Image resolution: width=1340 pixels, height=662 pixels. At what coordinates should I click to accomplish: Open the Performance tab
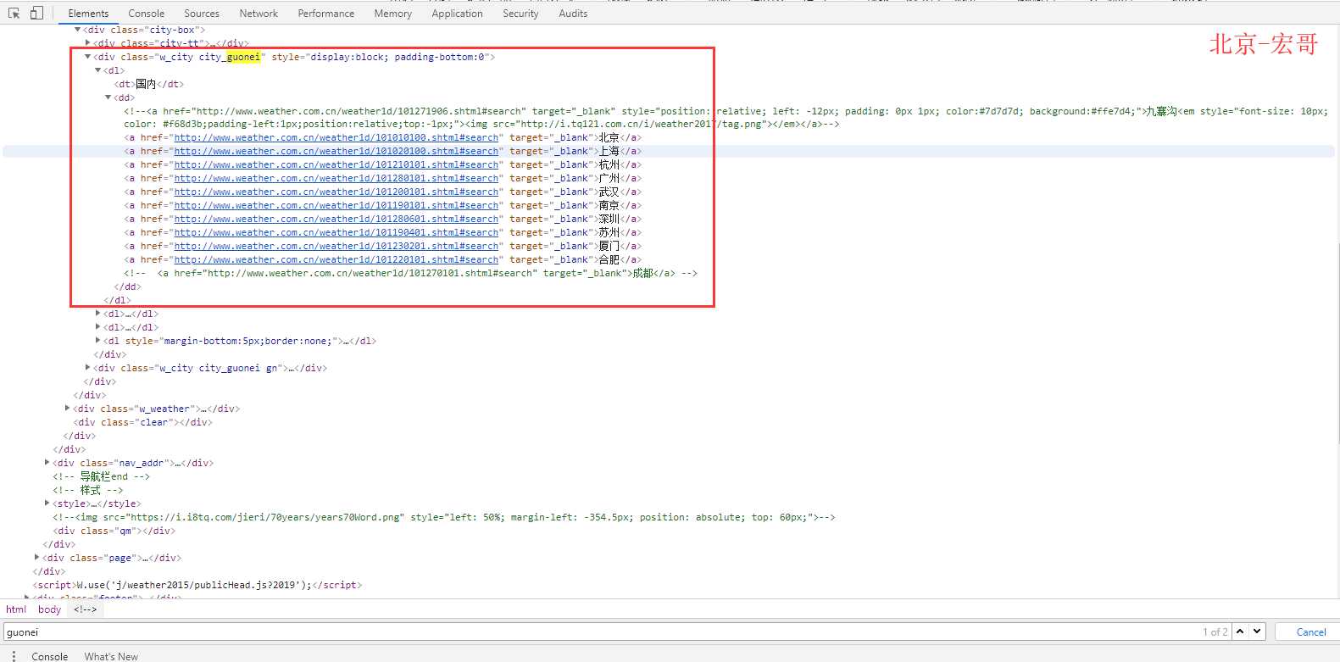(326, 14)
